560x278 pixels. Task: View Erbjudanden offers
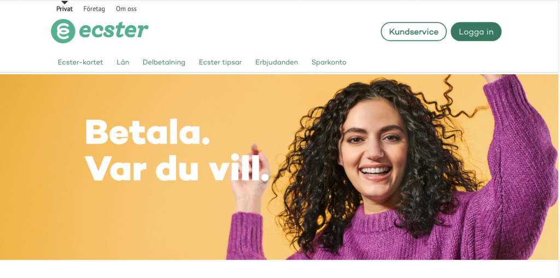click(x=276, y=62)
